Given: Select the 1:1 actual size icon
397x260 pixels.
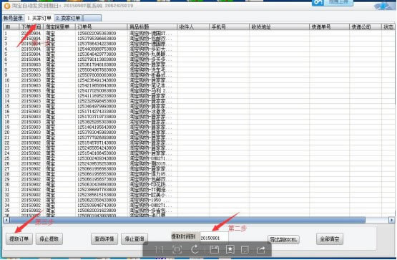Looking at the screenshot, I should [159, 249].
